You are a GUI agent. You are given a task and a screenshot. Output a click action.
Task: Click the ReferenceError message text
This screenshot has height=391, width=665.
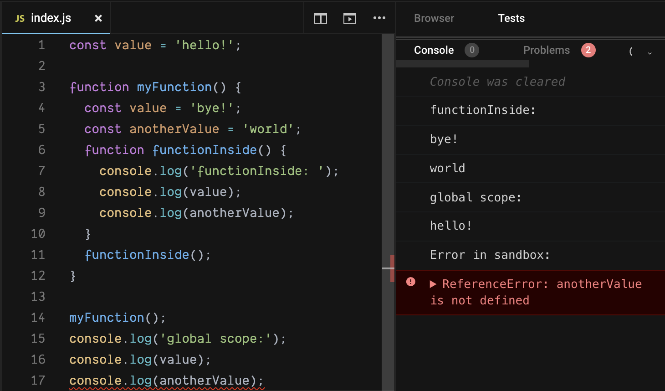click(x=536, y=292)
